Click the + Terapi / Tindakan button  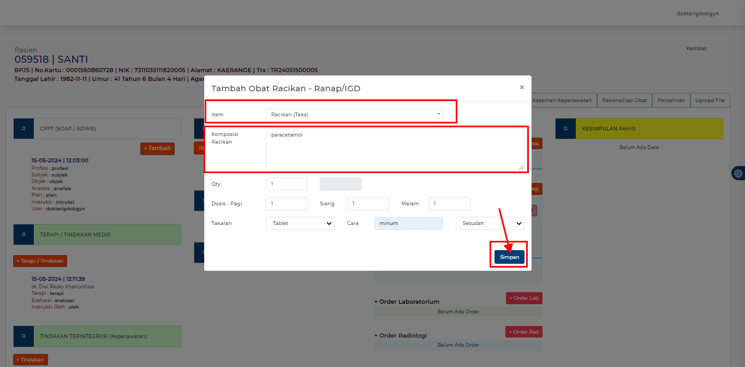[x=40, y=261]
